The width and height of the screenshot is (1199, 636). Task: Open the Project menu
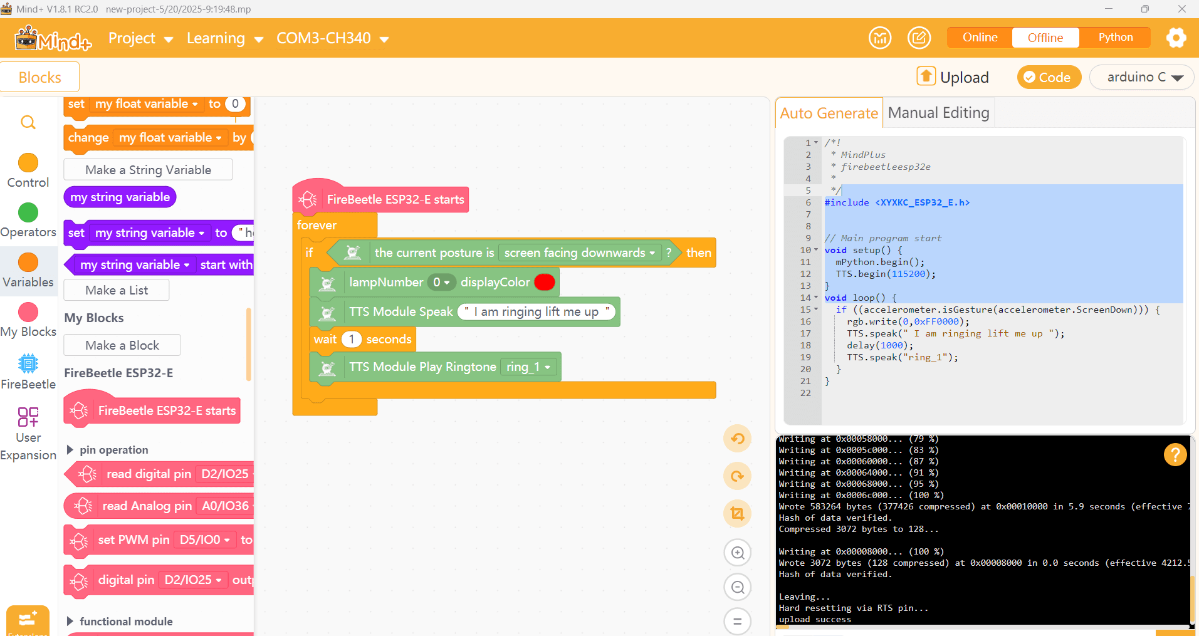[x=140, y=38]
